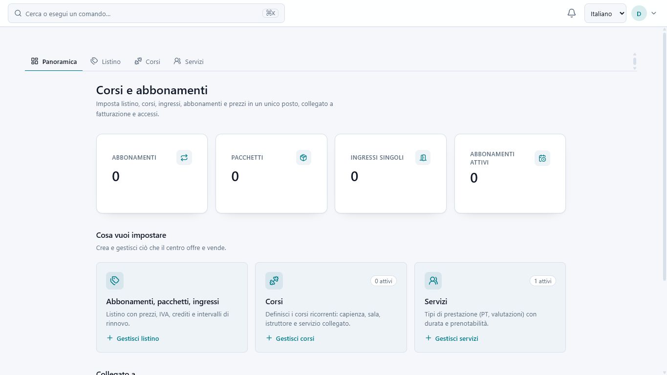Click the 0 attivi badge
Viewport: 667px width, 375px height.
pos(384,281)
